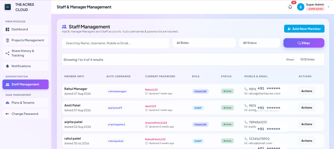Click the phone icon in Amit Patel row
This screenshot has width=334, height=149.
(x=246, y=106)
